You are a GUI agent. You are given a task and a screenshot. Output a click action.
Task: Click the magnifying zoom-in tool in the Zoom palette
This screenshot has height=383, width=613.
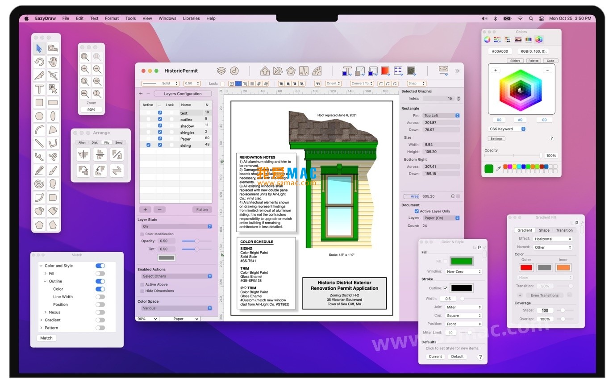point(84,69)
